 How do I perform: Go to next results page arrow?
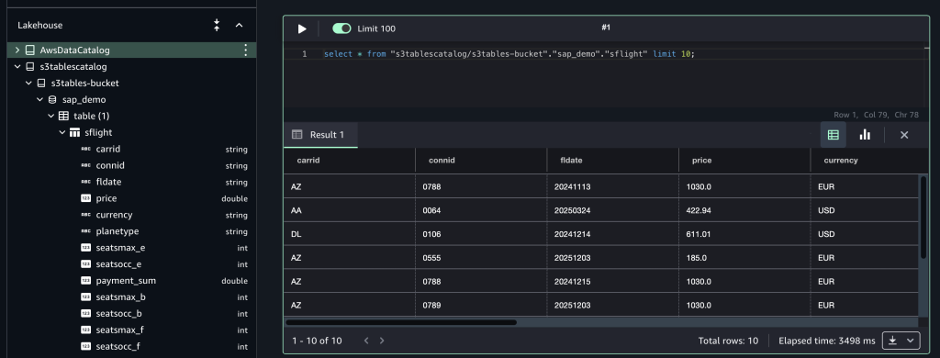382,341
